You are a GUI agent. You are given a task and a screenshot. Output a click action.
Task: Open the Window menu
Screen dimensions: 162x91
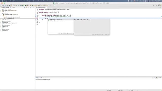[48, 1]
